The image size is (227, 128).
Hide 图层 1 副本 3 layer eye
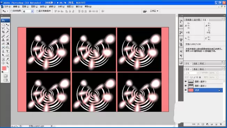186,82
